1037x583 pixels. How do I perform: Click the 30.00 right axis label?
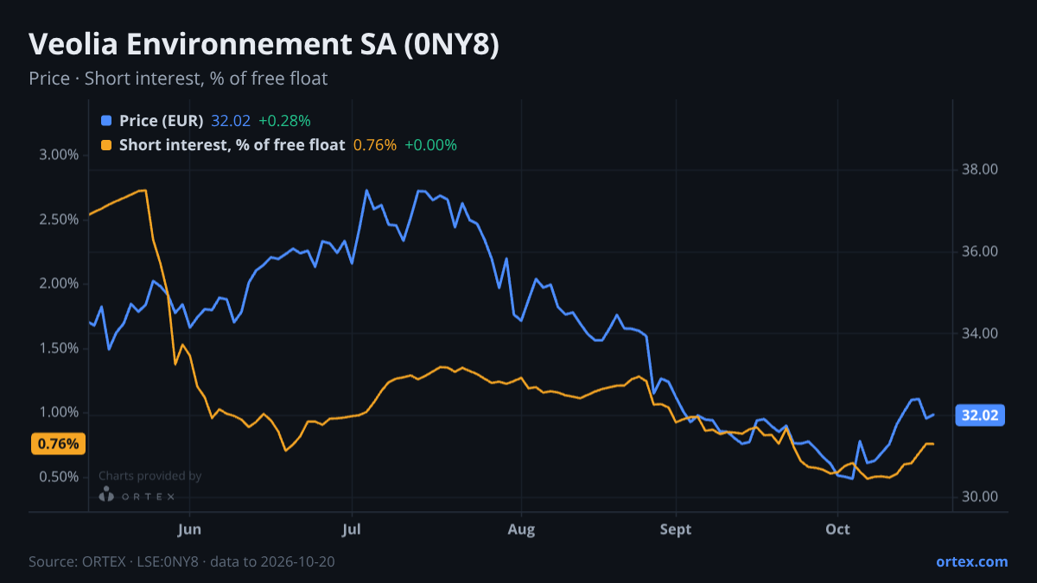980,497
